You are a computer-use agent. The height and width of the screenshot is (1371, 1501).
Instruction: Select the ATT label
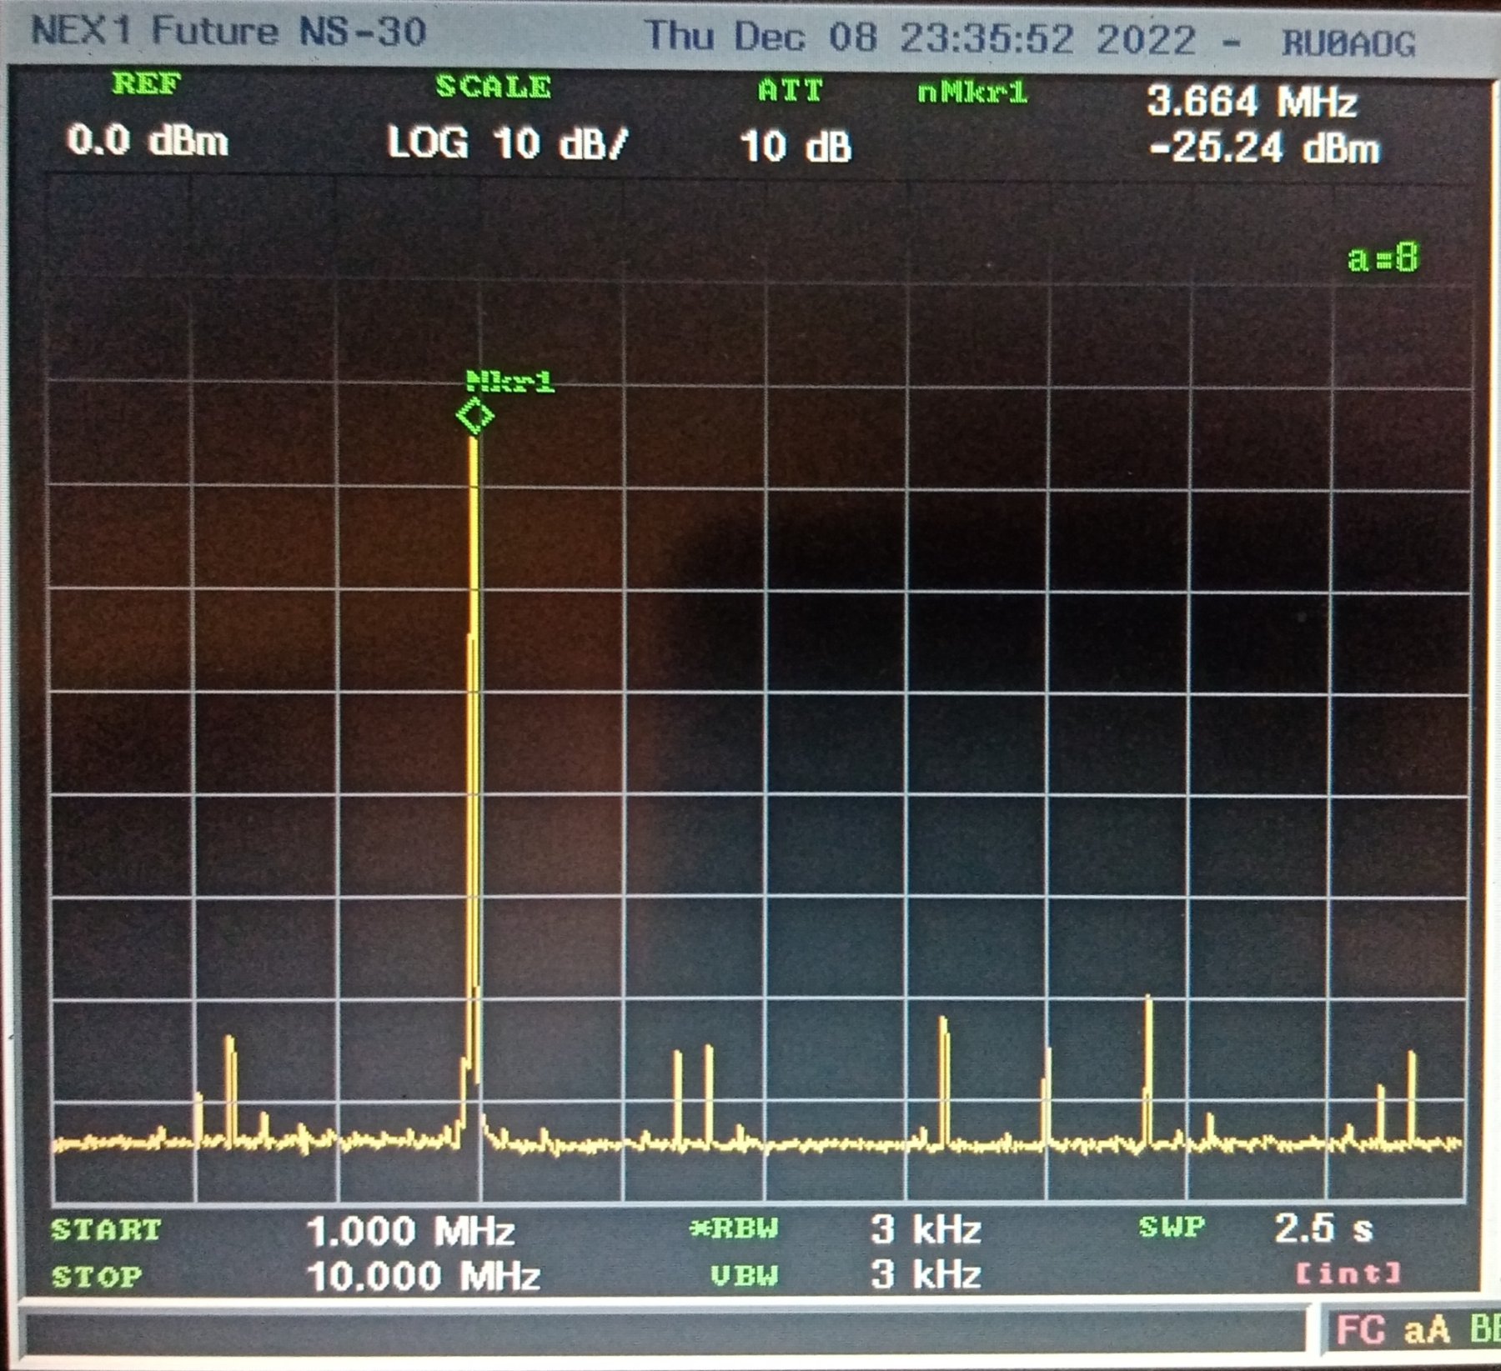coord(791,90)
